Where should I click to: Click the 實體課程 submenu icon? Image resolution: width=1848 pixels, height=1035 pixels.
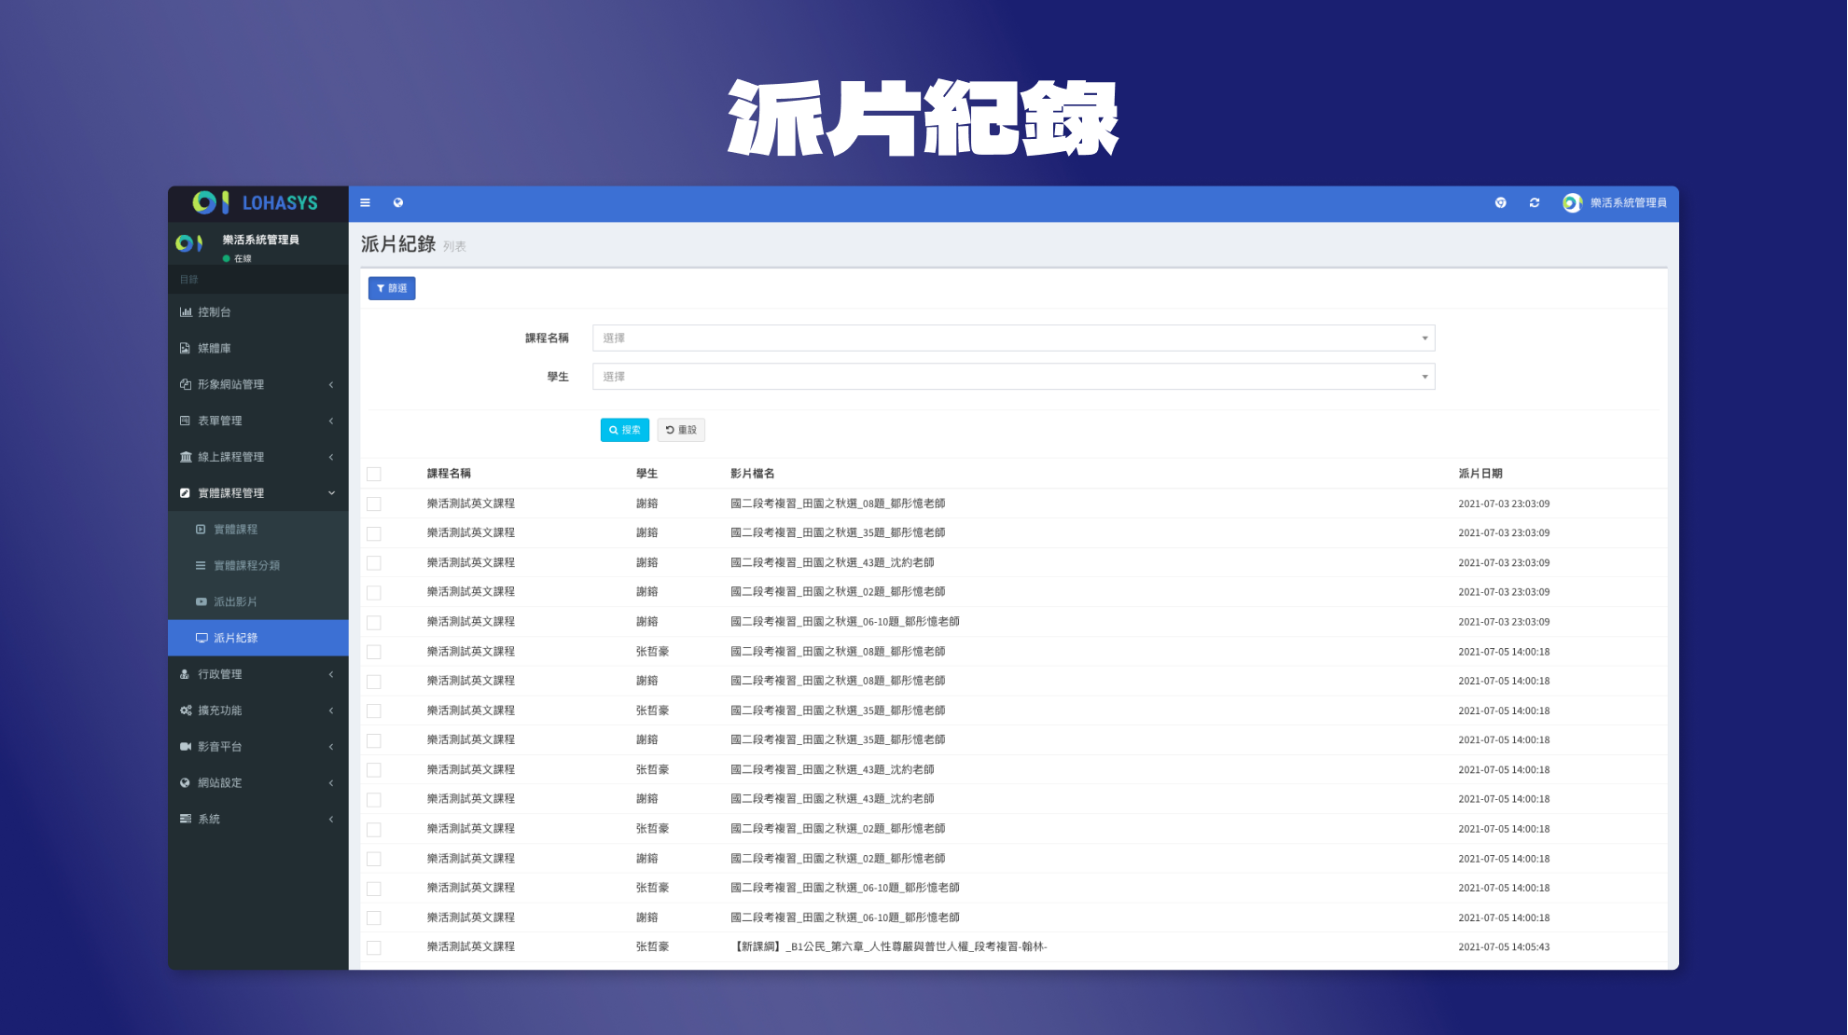coord(201,530)
